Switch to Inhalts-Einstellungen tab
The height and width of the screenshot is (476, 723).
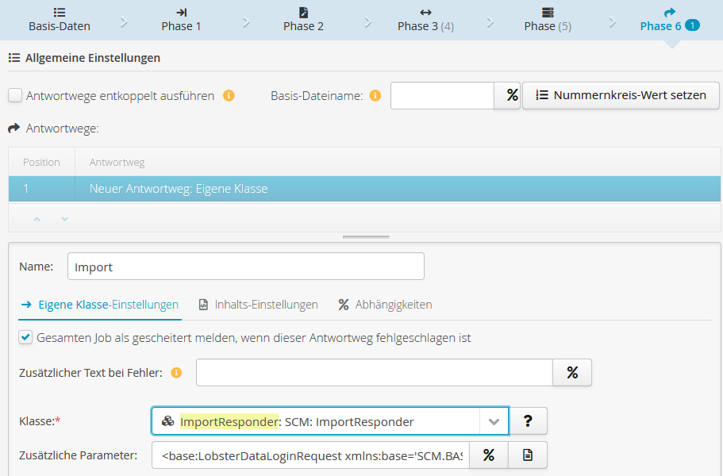point(258,305)
